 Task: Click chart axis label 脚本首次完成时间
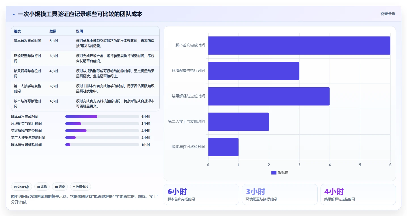(190, 45)
